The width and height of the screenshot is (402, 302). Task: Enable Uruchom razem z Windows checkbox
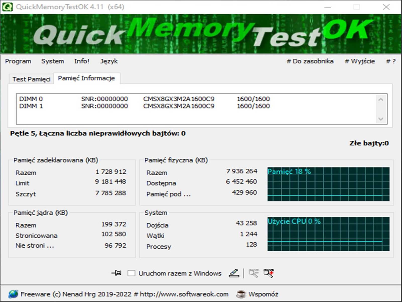pyautogui.click(x=131, y=273)
